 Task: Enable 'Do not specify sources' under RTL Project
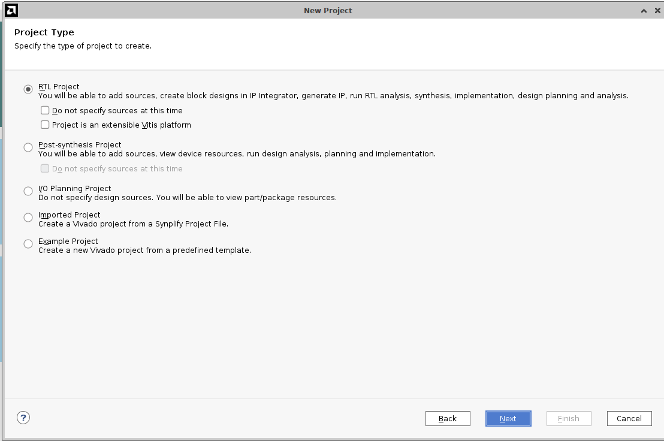pos(45,110)
